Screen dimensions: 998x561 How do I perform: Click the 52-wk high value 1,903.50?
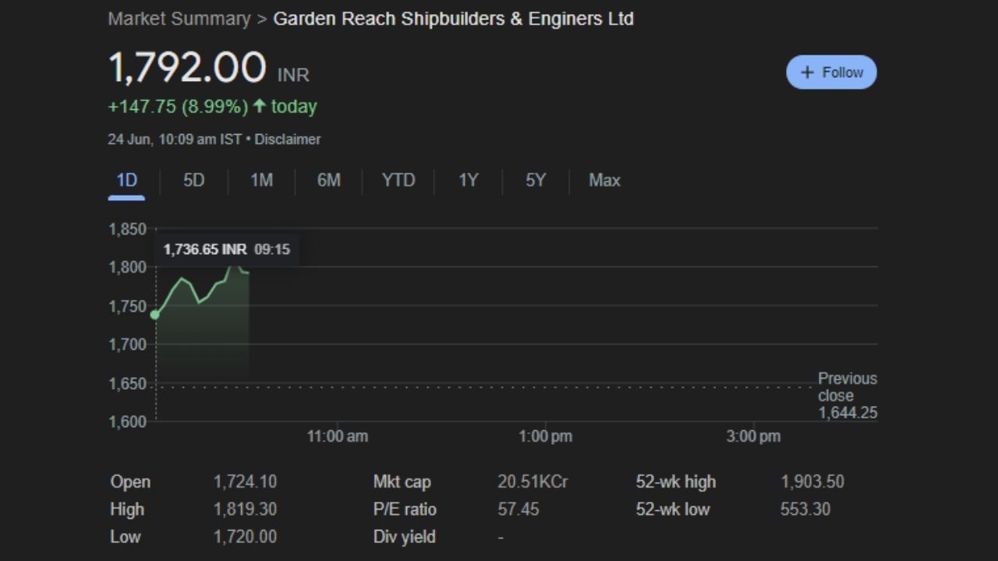point(812,482)
